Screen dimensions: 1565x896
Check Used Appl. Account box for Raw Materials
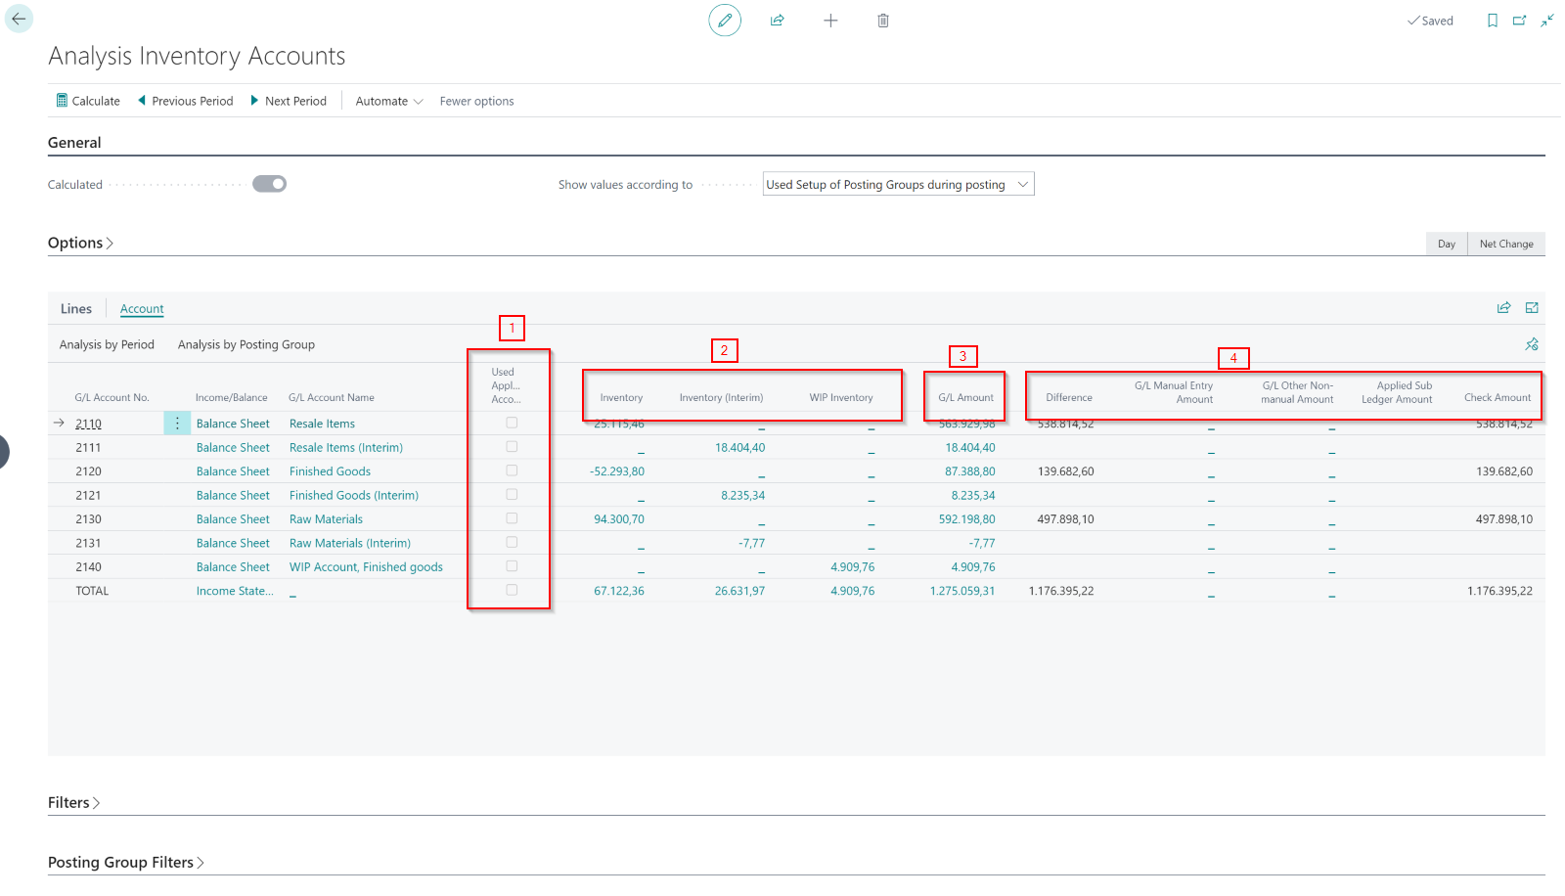click(512, 518)
